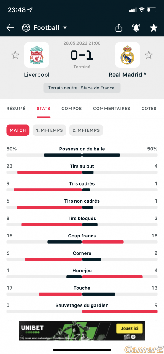Select the 2. MI-TEMPS filter

tap(86, 130)
